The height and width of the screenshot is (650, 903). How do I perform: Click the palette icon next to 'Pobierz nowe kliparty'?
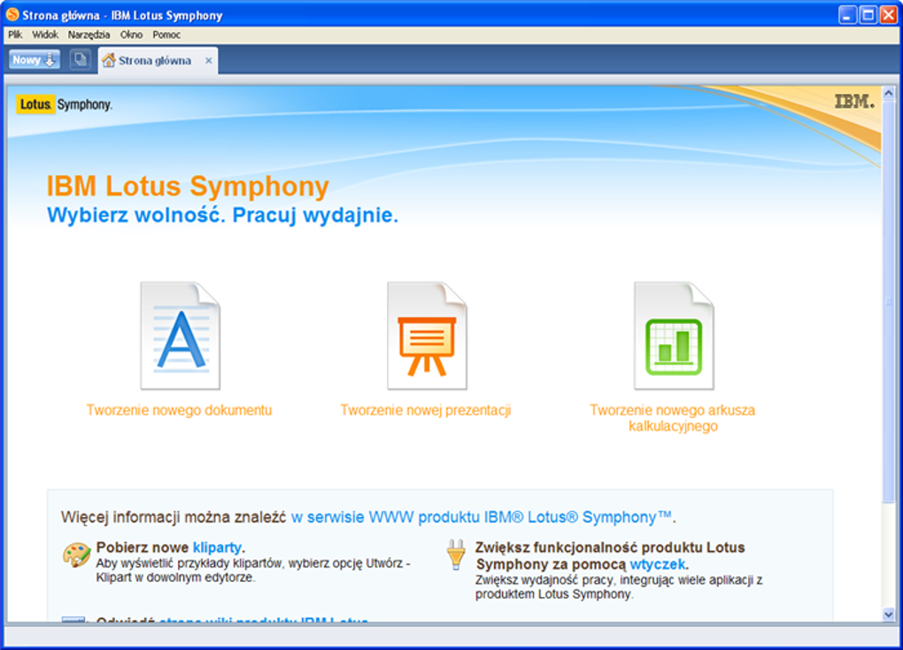point(78,551)
